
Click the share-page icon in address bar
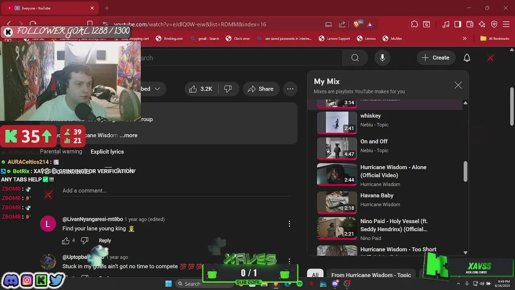coord(342,24)
